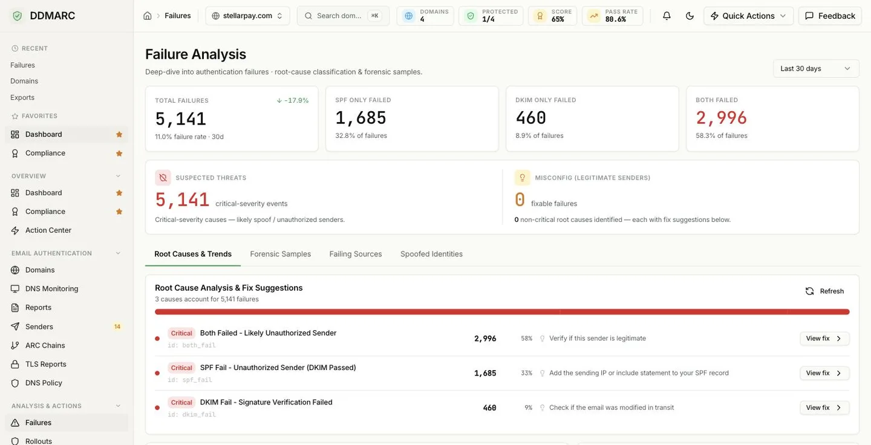Screen dimensions: 871x445
Task: Switch to Spoofed Identities tab
Action: (431, 254)
